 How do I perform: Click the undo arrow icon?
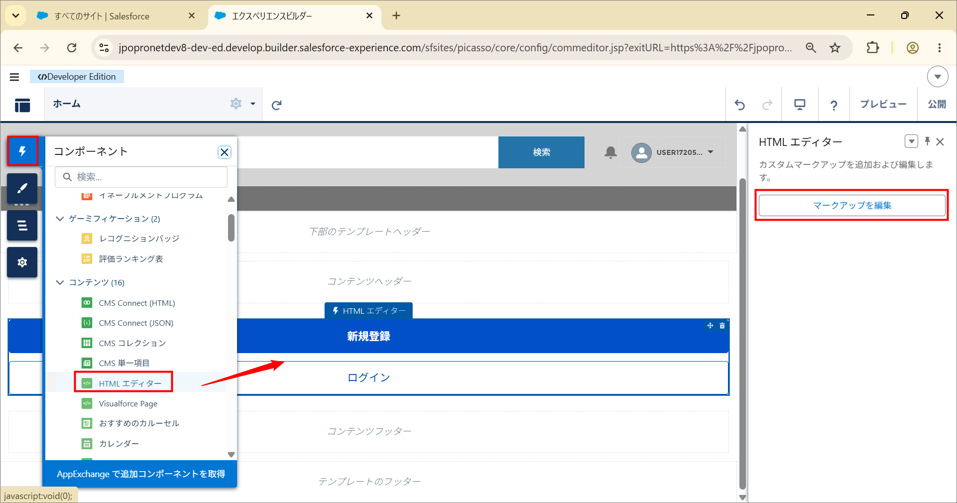tap(740, 105)
